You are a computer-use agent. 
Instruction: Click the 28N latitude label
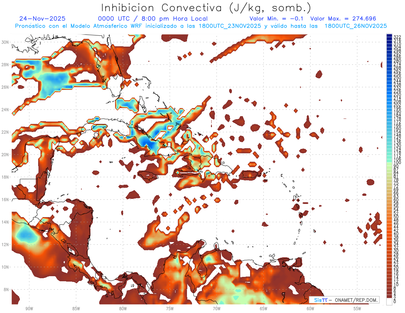5,64
